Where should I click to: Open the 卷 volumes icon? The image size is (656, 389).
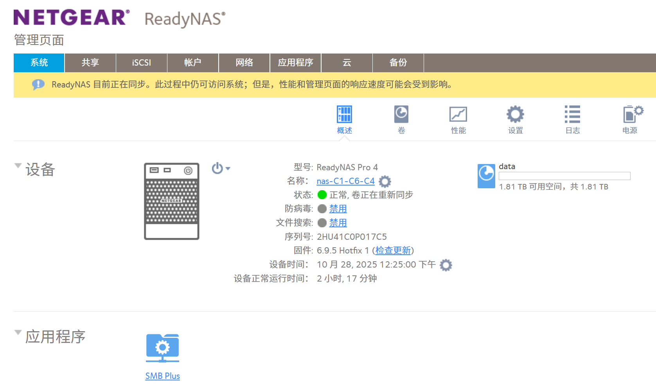click(x=401, y=114)
